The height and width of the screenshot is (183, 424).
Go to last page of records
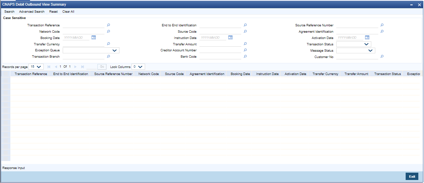(82, 67)
